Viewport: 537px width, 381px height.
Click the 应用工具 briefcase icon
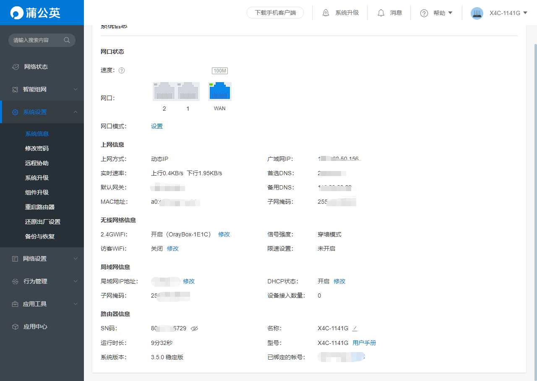click(15, 304)
